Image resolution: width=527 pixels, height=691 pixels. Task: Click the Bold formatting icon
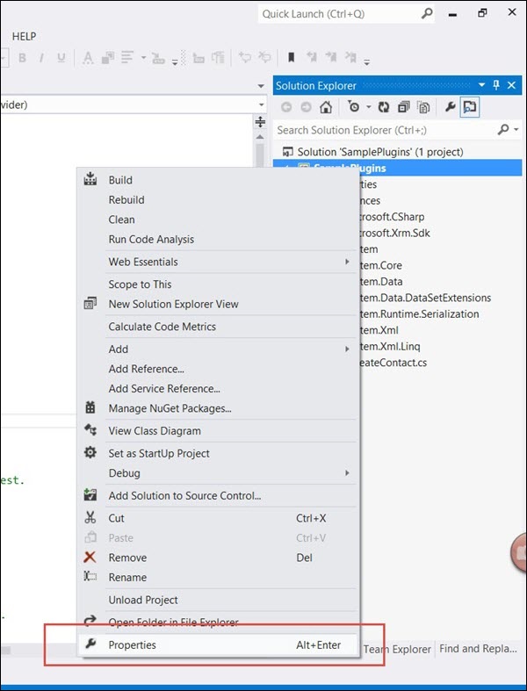coord(22,58)
